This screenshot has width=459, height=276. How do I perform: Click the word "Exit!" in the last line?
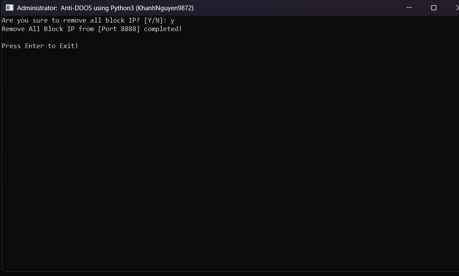point(69,46)
